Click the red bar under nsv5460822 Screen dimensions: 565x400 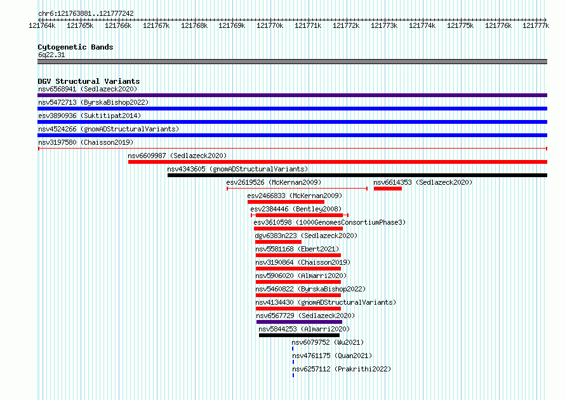[x=298, y=295]
